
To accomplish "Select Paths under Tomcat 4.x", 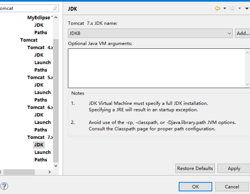I will 41,70.
